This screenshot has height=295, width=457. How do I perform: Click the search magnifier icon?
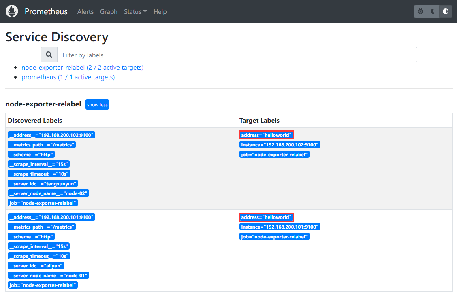click(49, 55)
